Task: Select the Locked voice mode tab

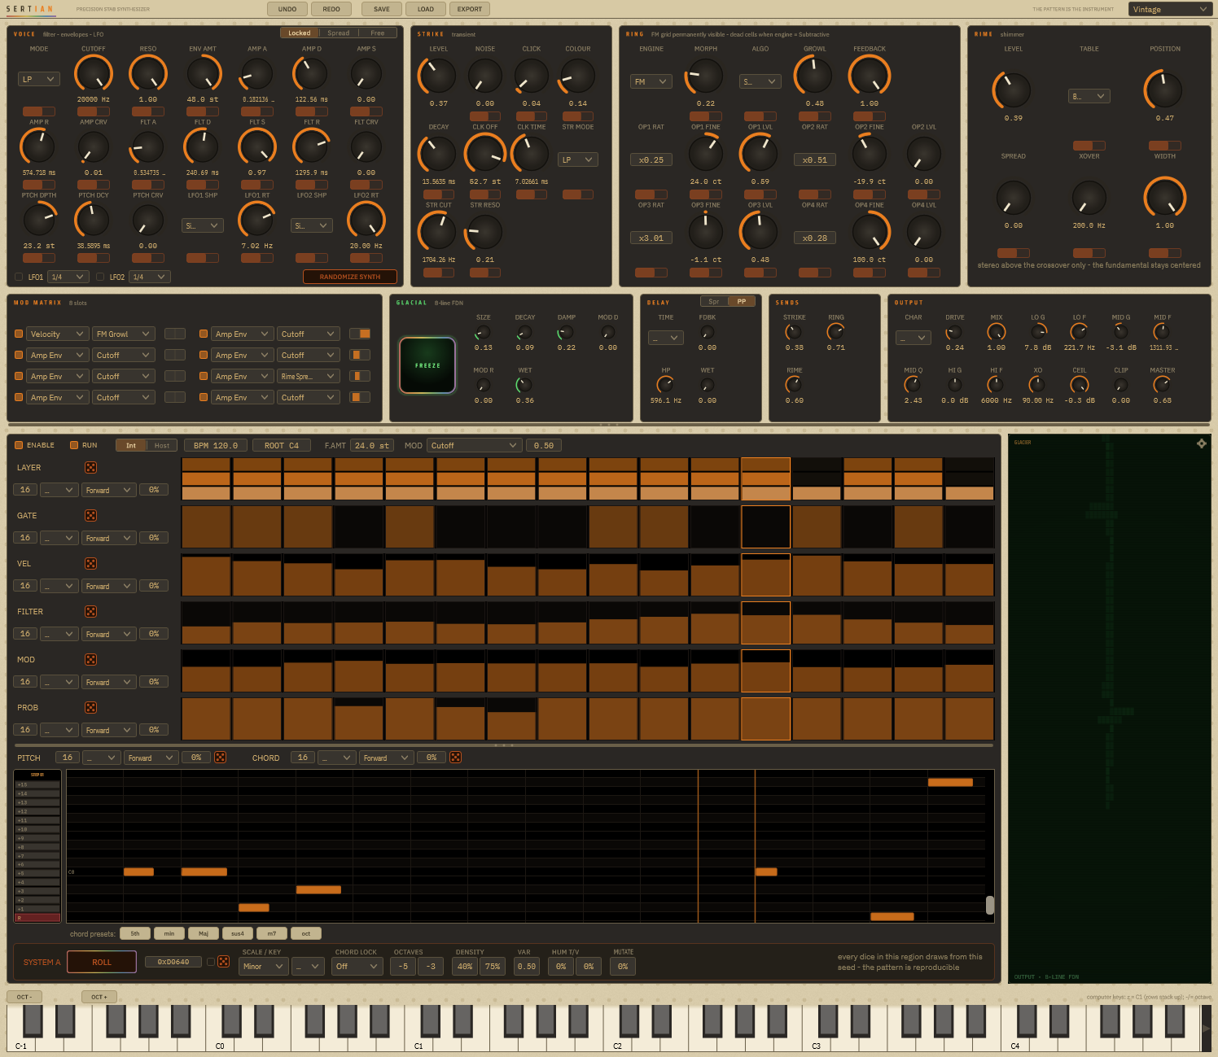Action: click(x=300, y=33)
